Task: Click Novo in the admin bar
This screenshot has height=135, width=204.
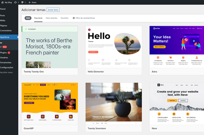Action: pyautogui.click(x=34, y=2)
